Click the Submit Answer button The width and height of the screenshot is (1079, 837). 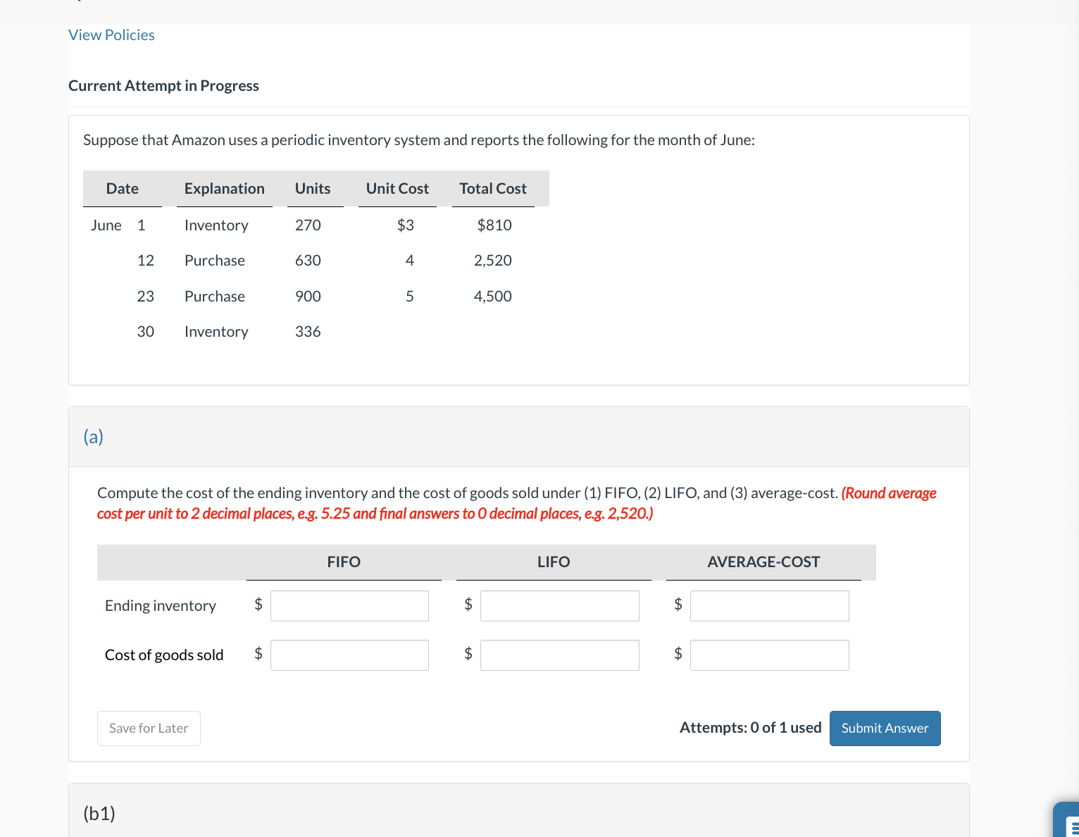[x=885, y=728]
